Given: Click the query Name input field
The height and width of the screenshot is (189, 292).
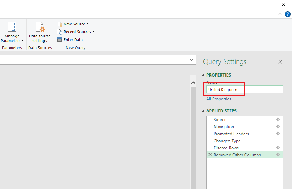Looking at the screenshot, I should [244, 90].
